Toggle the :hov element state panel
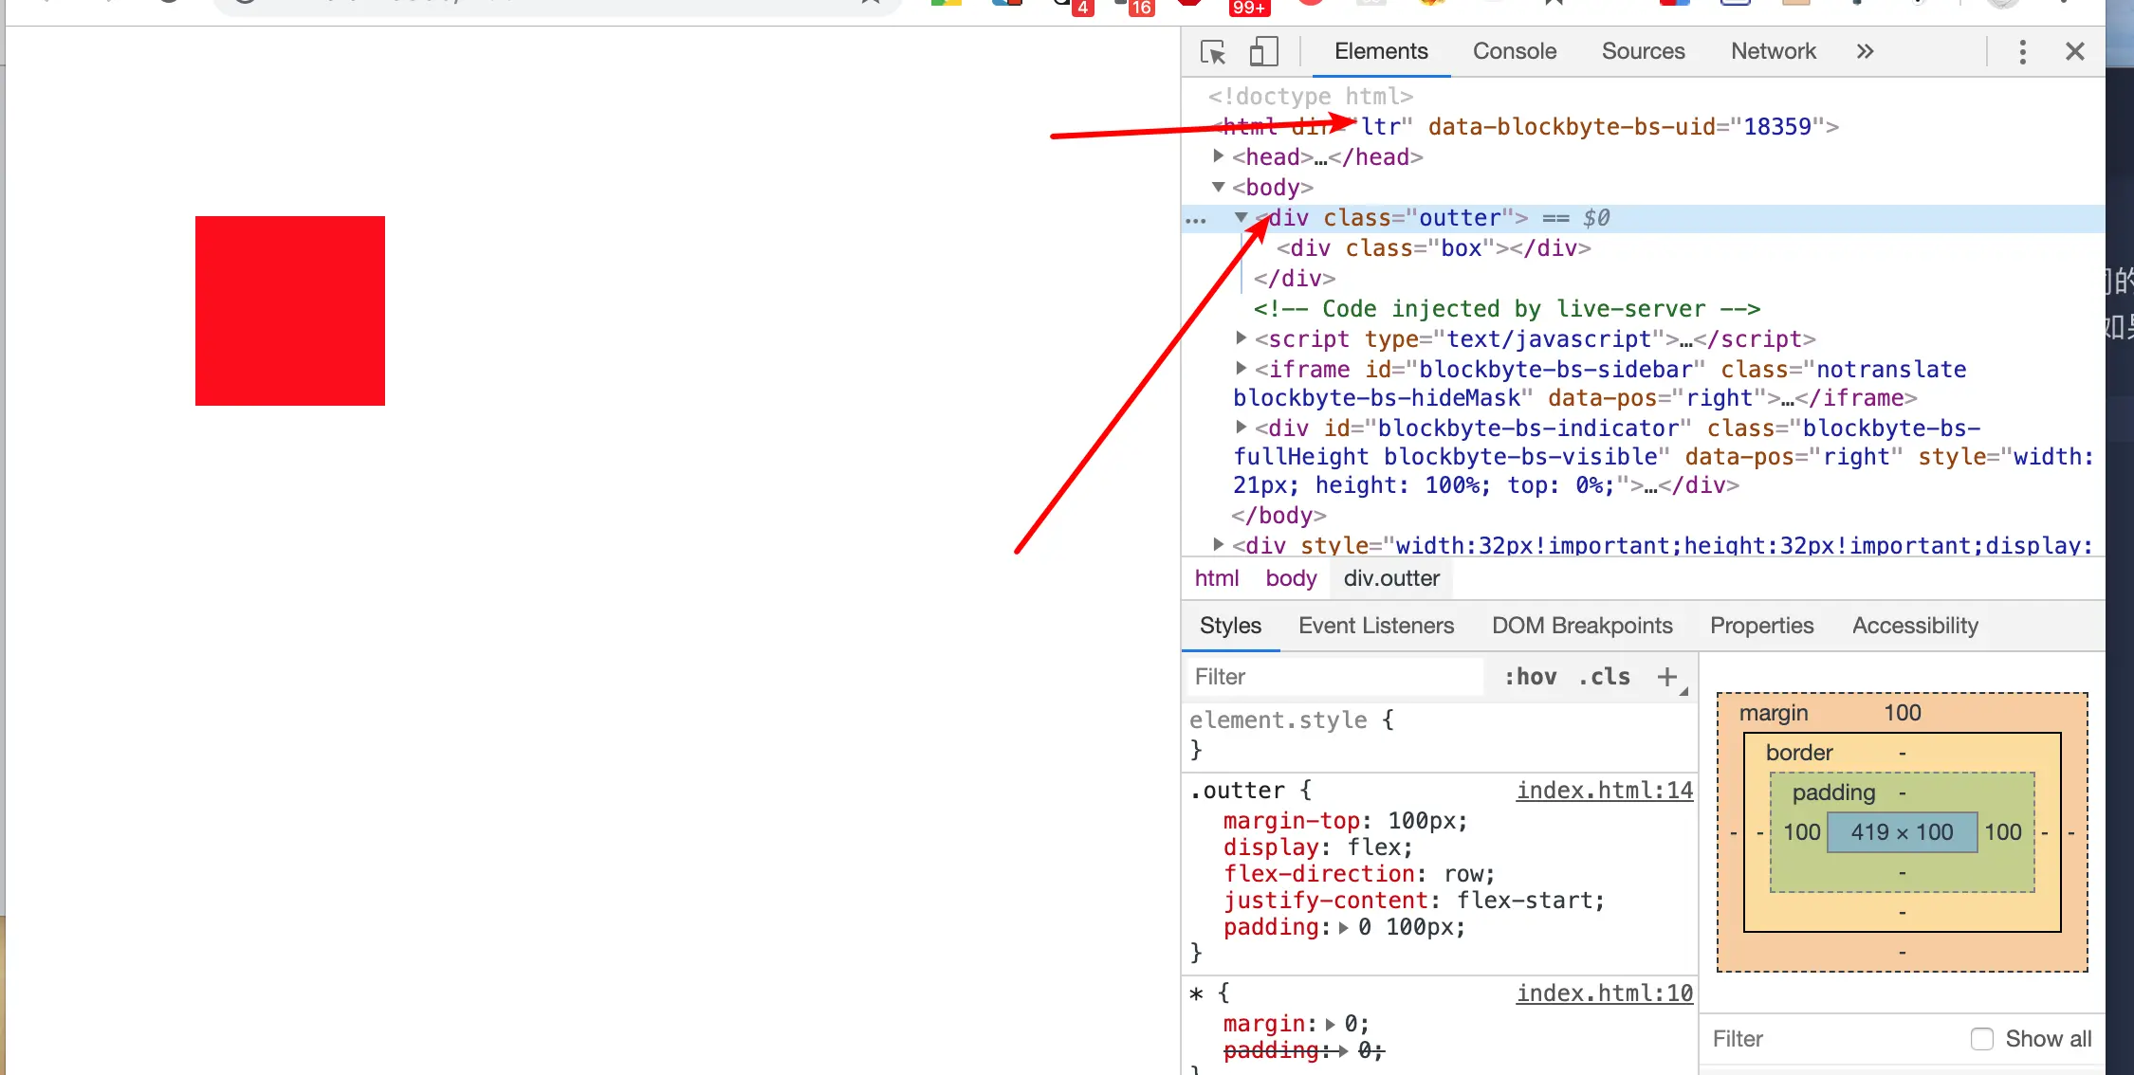The image size is (2134, 1075). pos(1530,677)
